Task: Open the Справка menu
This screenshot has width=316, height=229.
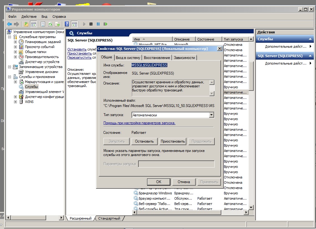Action: pos(59,17)
